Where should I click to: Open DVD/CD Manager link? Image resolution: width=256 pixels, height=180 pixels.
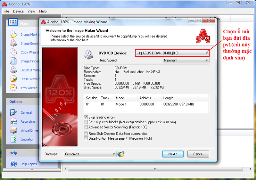[x=29, y=70]
